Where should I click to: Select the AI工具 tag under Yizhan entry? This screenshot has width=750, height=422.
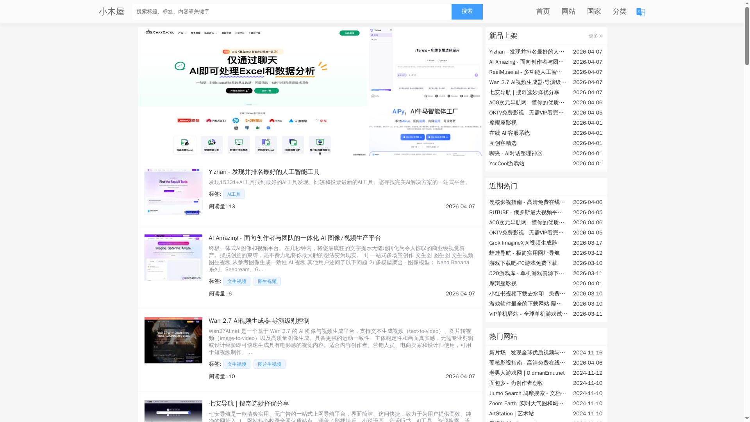234,194
